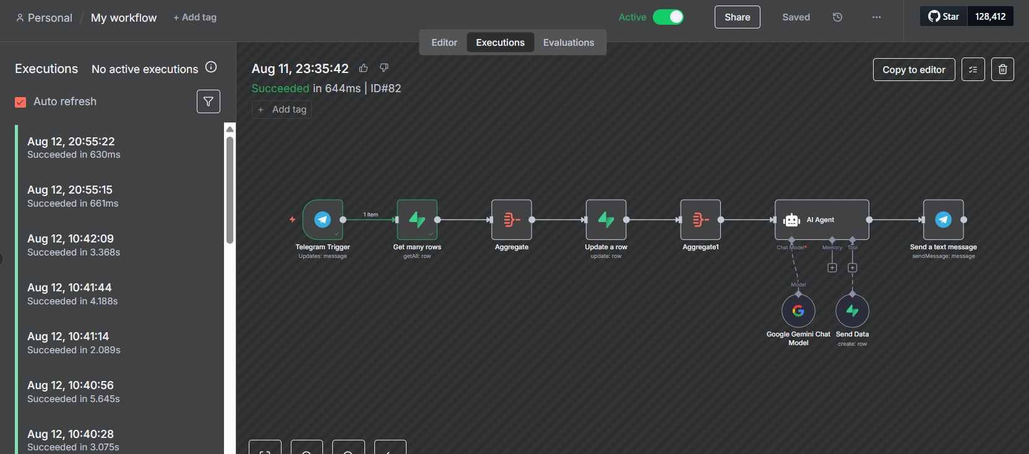1029x454 pixels.
Task: Give the execution a thumbs up
Action: (x=364, y=68)
